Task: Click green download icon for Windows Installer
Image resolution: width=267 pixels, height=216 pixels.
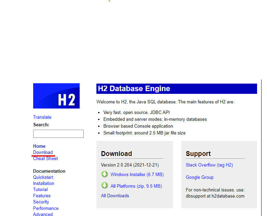Action: click(x=105, y=174)
